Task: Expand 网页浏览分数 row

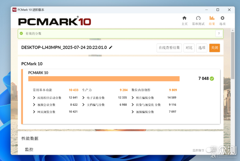Action: (34, 112)
